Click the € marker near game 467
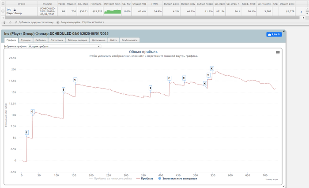 (x=184, y=78)
